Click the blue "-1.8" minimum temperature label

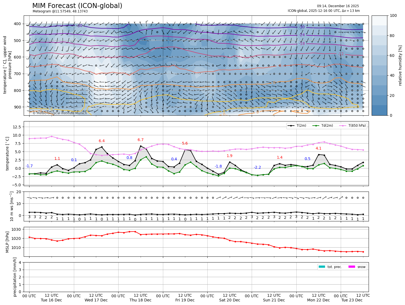218,166
